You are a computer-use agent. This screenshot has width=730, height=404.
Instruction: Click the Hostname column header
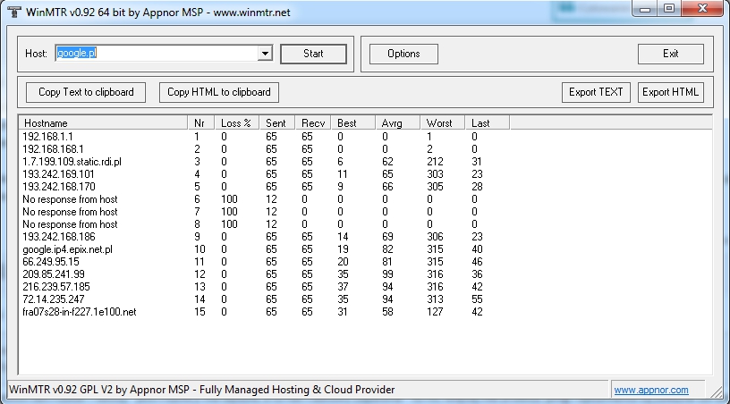point(104,123)
